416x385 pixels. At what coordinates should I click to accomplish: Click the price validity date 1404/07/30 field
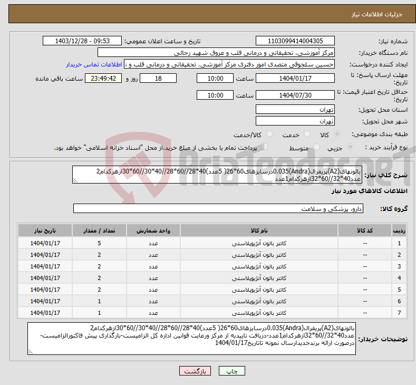point(295,95)
